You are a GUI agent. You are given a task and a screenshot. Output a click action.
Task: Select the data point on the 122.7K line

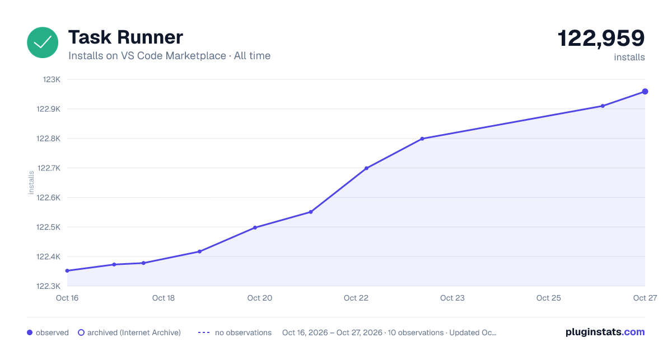[366, 168]
